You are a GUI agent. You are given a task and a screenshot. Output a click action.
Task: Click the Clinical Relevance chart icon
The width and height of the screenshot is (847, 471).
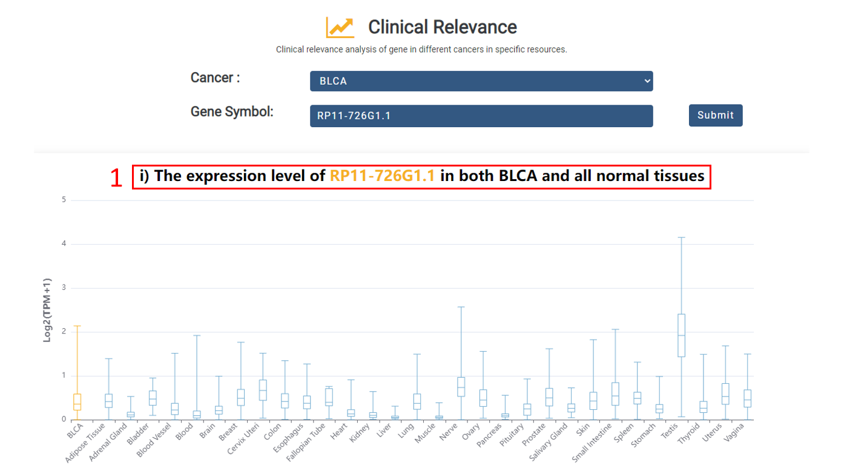coord(340,27)
